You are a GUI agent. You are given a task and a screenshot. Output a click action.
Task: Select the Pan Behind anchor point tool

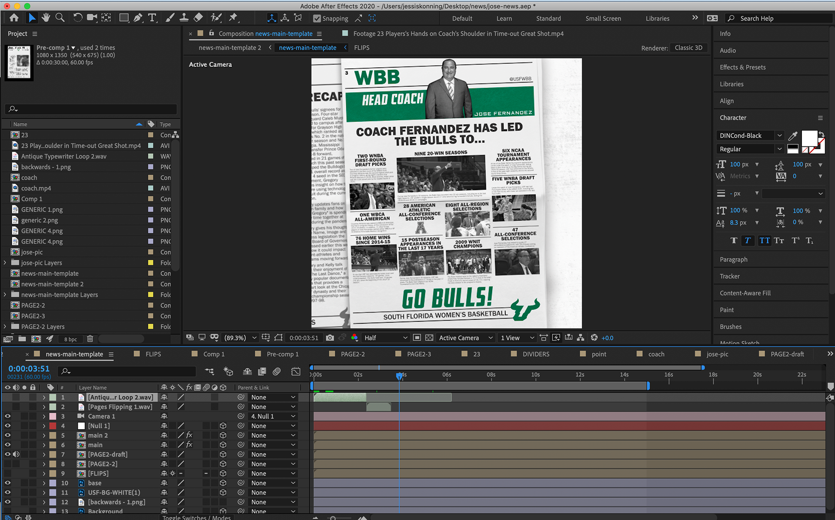[x=106, y=18]
